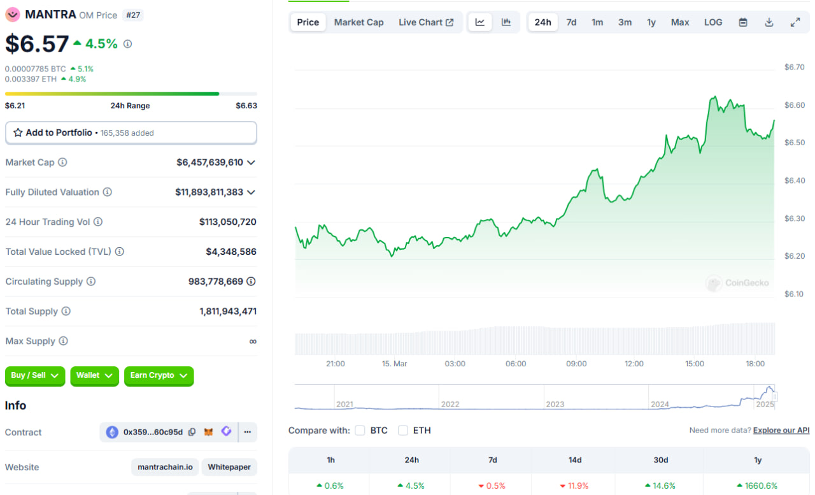Image resolution: width=815 pixels, height=495 pixels.
Task: Expand chart to fullscreen
Action: pyautogui.click(x=795, y=22)
